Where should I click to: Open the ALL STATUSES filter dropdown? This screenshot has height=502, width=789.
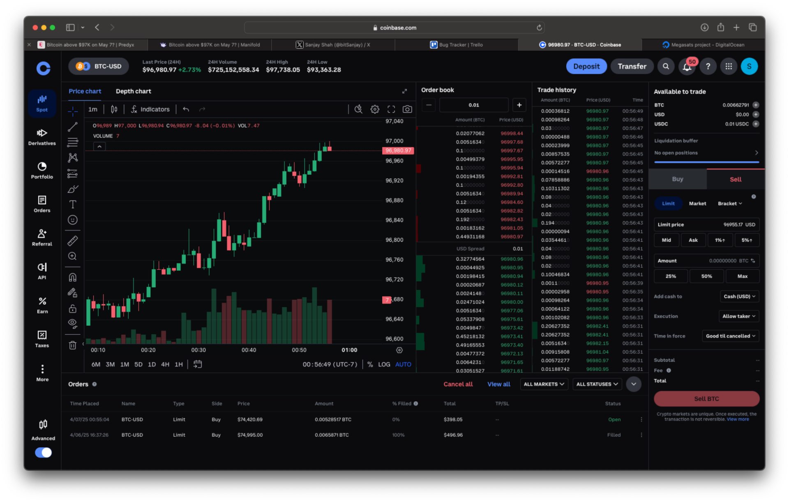[x=597, y=384]
